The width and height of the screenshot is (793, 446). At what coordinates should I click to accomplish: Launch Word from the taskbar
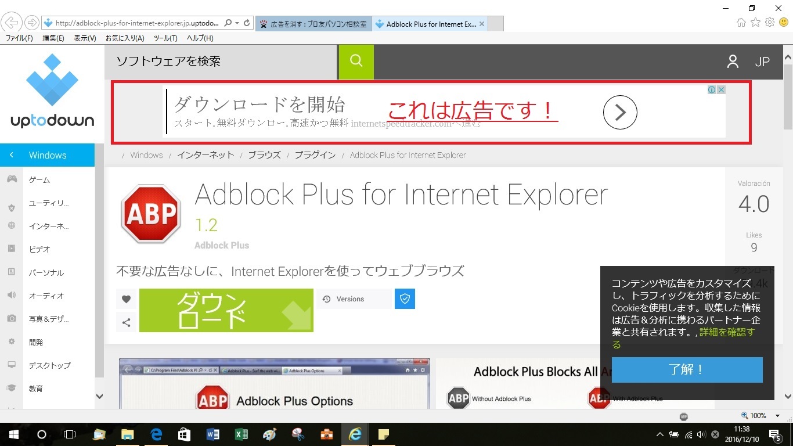(213, 434)
